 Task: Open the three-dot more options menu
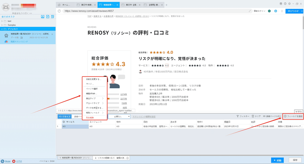[282, 11]
